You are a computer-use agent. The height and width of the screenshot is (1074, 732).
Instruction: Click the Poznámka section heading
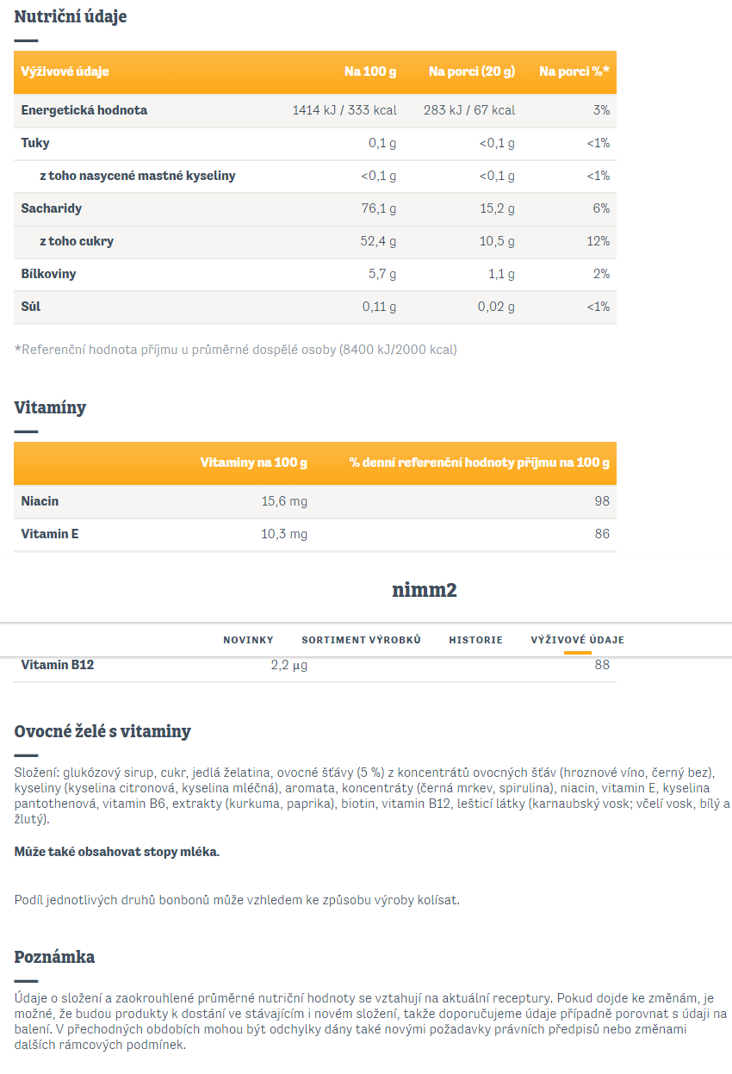[55, 957]
